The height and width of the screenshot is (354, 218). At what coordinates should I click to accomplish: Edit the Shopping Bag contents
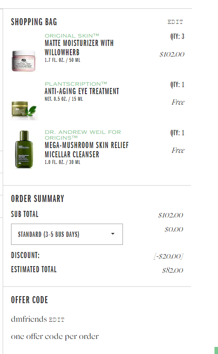[x=175, y=22]
